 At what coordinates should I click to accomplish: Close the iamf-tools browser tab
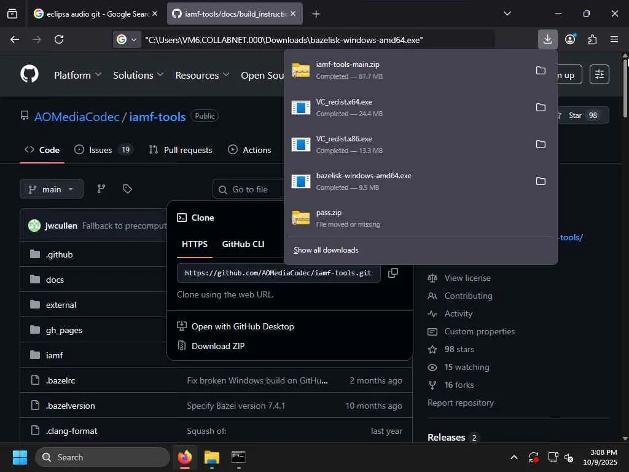pyautogui.click(x=293, y=14)
